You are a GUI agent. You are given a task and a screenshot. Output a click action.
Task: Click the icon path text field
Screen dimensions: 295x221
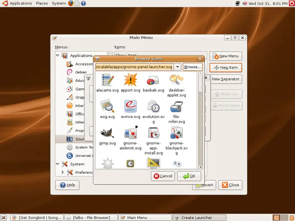(x=134, y=67)
